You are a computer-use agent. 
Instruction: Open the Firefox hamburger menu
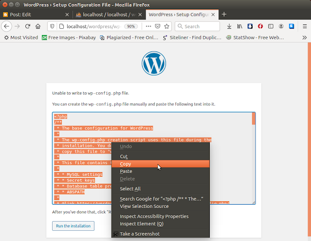[305, 26]
